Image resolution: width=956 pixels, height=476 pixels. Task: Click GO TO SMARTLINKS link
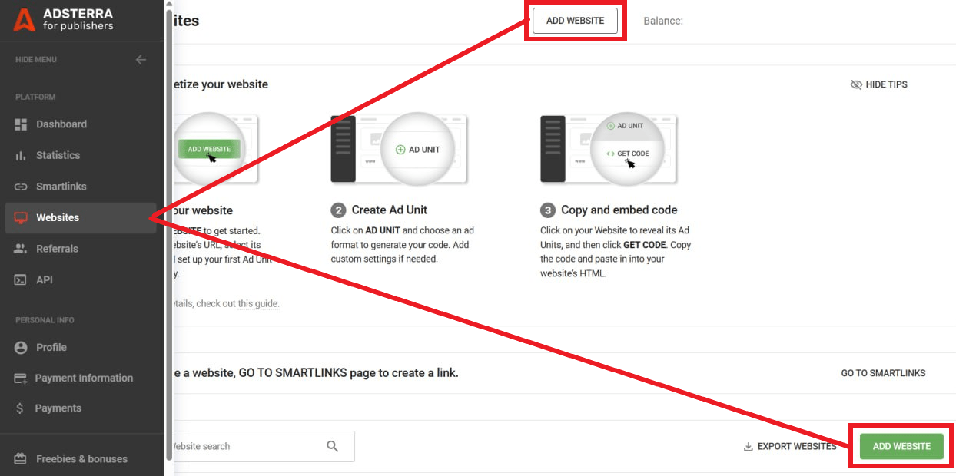pos(883,372)
